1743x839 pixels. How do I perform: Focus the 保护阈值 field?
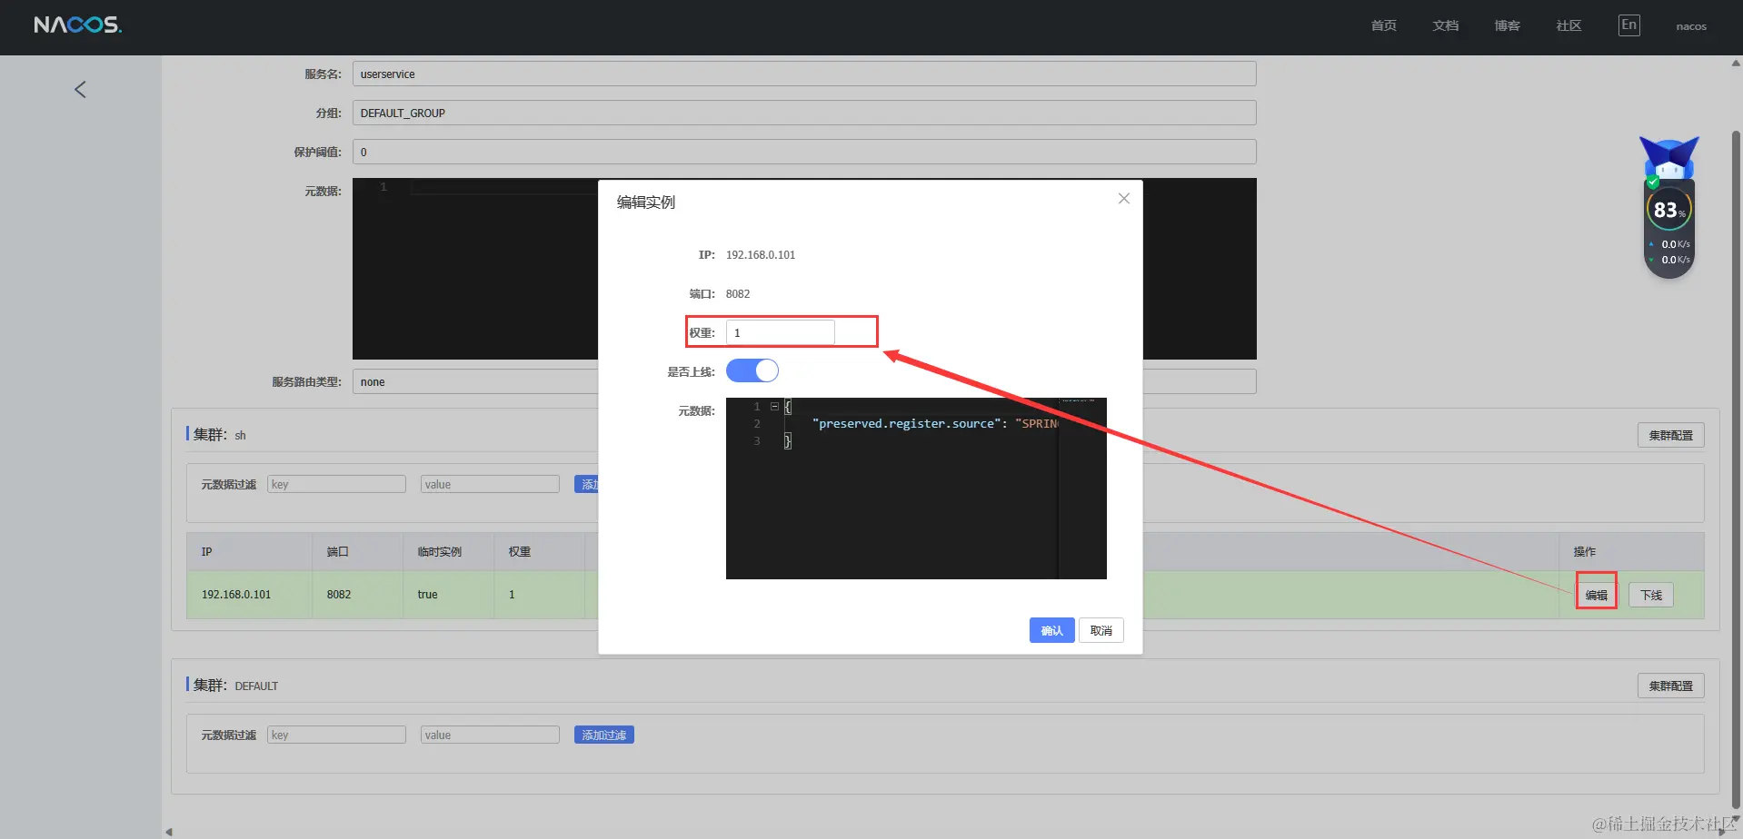point(804,152)
